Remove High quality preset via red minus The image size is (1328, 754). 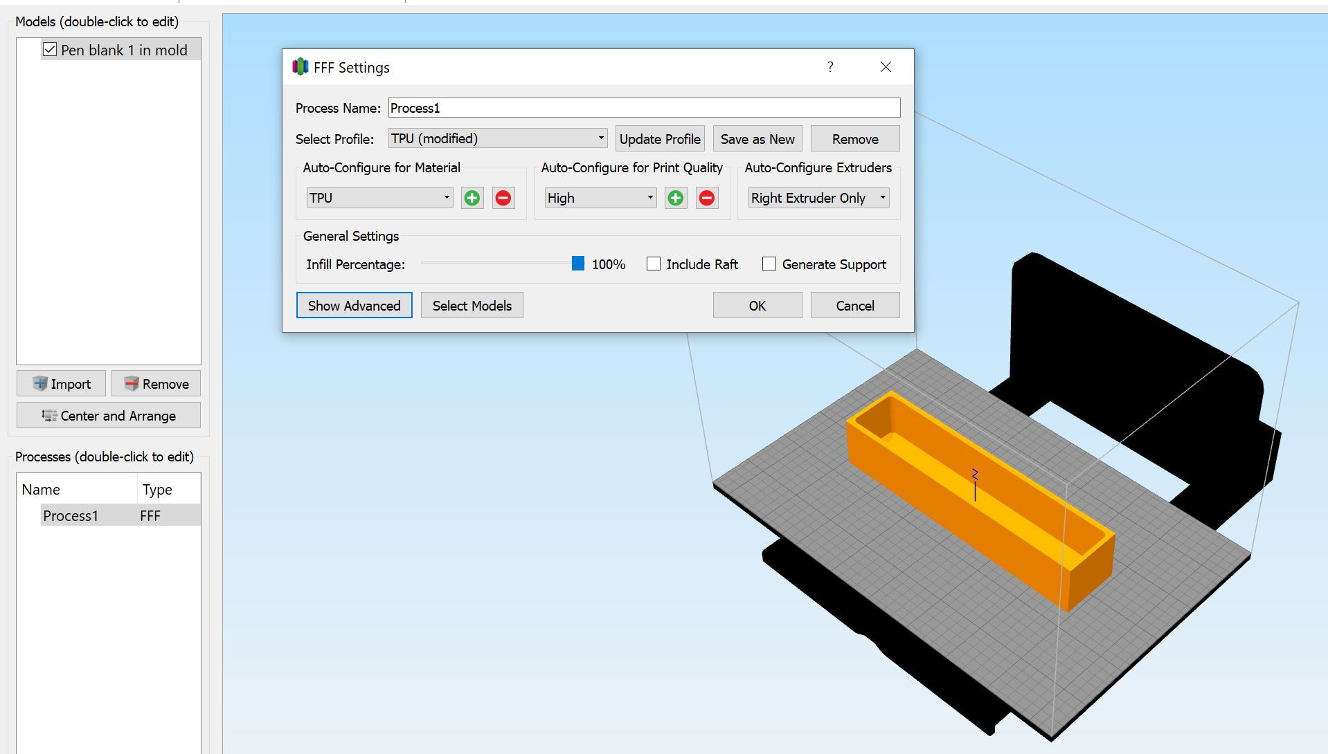coord(706,198)
